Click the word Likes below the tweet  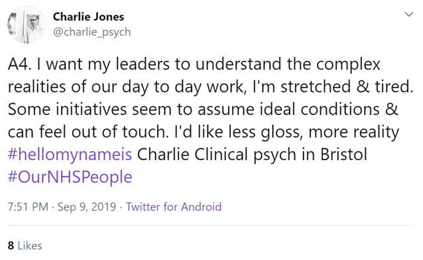tap(30, 245)
